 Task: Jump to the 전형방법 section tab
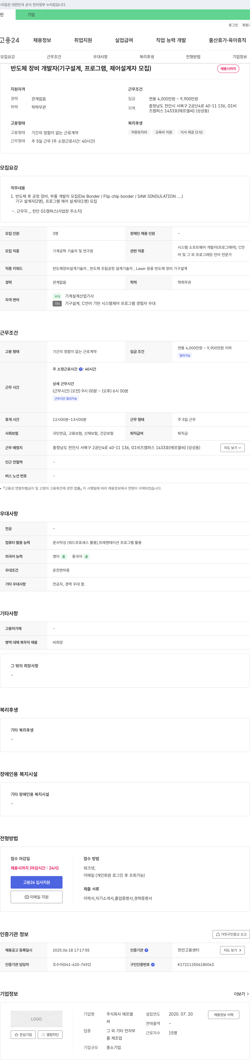193,57
